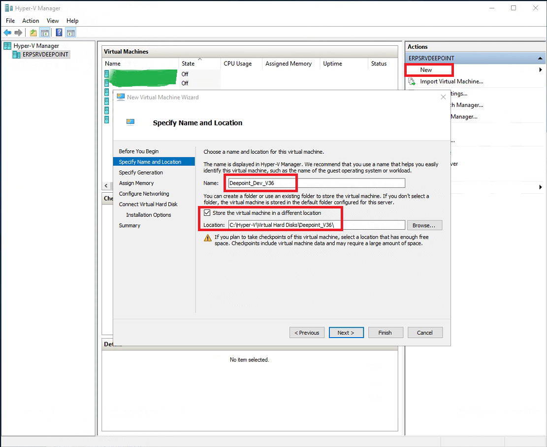
Task: Click the Name field containing Deepoint_Dev_V36
Action: tap(317, 183)
